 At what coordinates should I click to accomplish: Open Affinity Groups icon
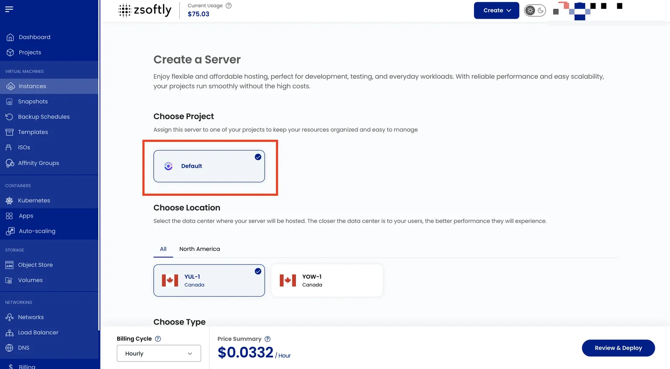[x=10, y=163]
